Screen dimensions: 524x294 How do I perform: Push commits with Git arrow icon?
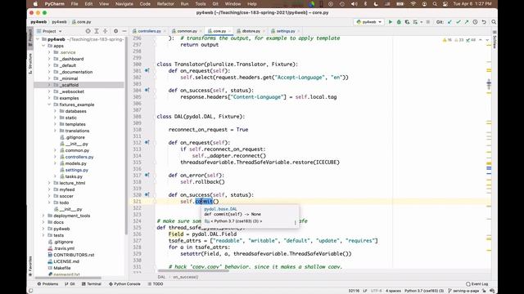tap(467, 22)
